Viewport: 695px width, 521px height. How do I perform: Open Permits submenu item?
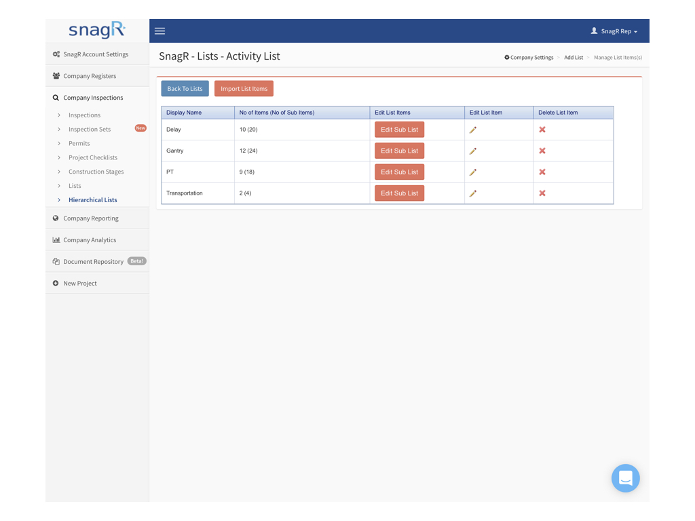click(79, 144)
